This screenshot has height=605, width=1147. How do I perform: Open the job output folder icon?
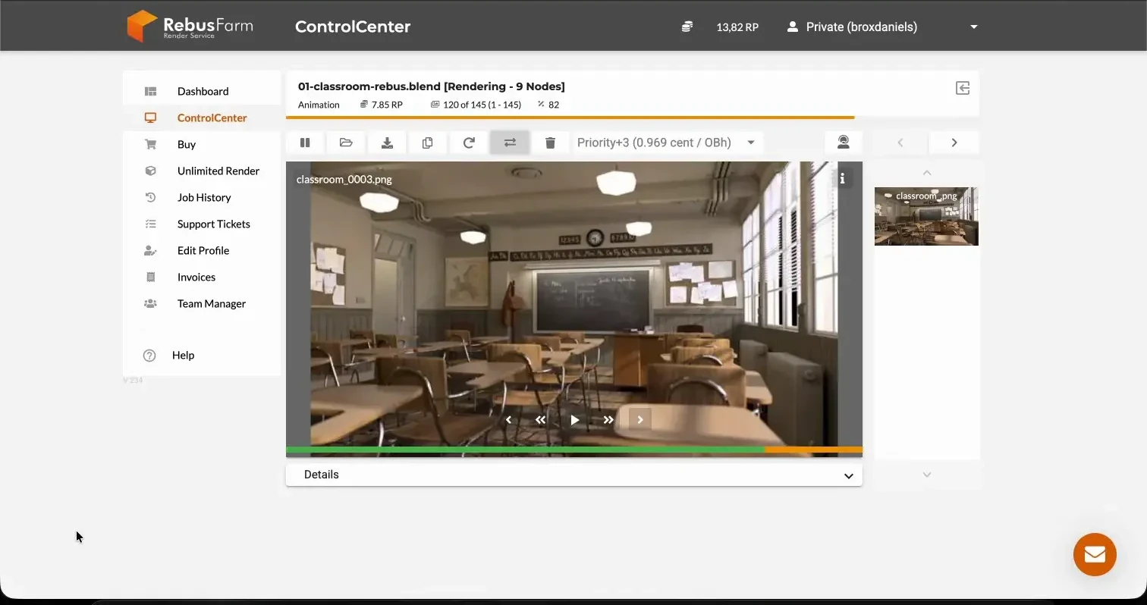(346, 143)
